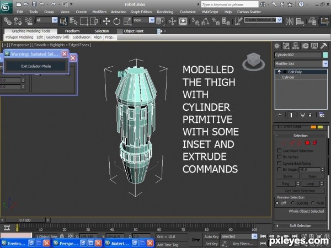Toggle the Percent Snap icon

coord(216,21)
